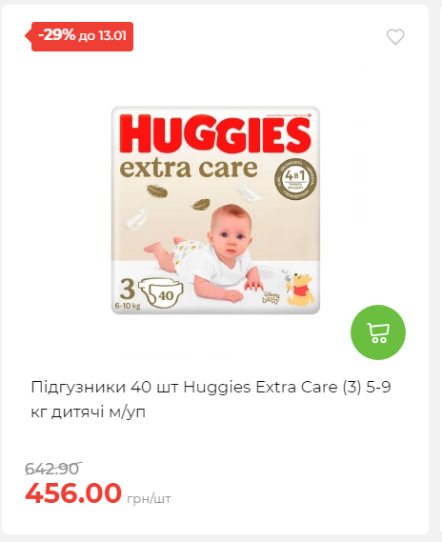Click the red HUGGIES logo on package

215,134
